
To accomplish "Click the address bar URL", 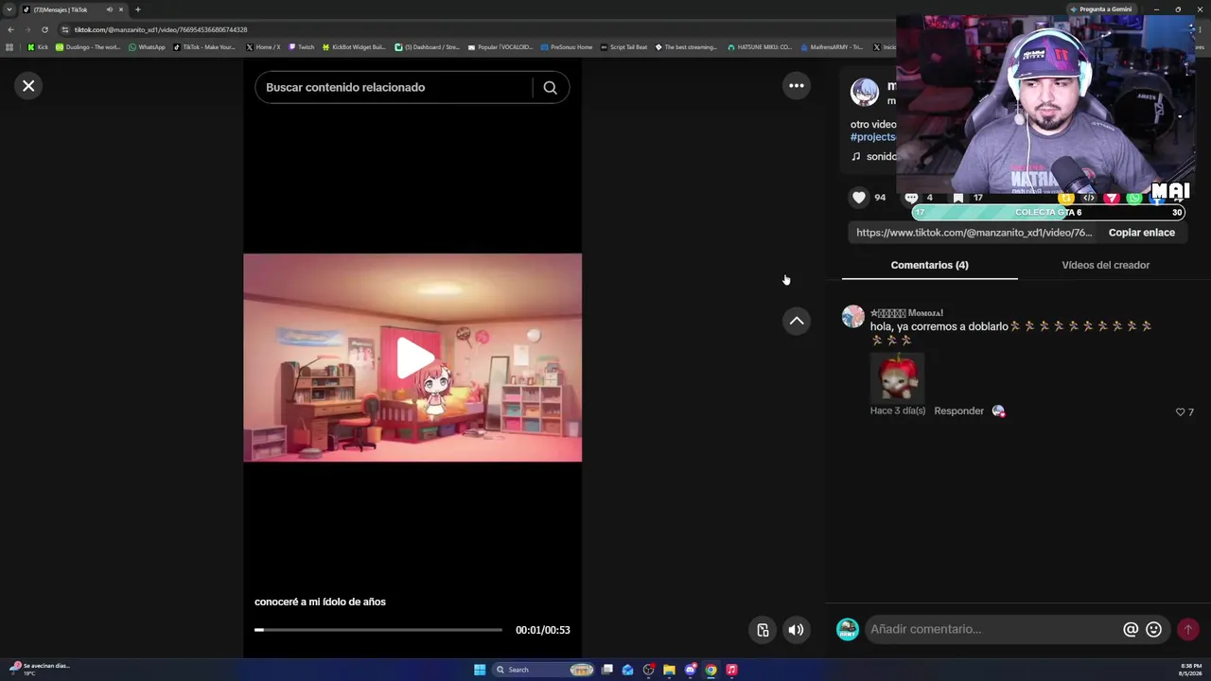I will 161,29.
